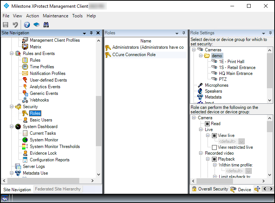275x203 pixels.
Task: Click the Notification Profiles envelope icon
Action: click(25, 73)
